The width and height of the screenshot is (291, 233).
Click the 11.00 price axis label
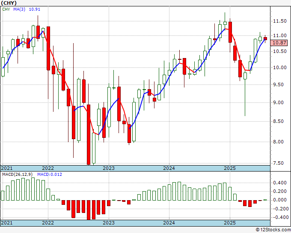[280, 35]
